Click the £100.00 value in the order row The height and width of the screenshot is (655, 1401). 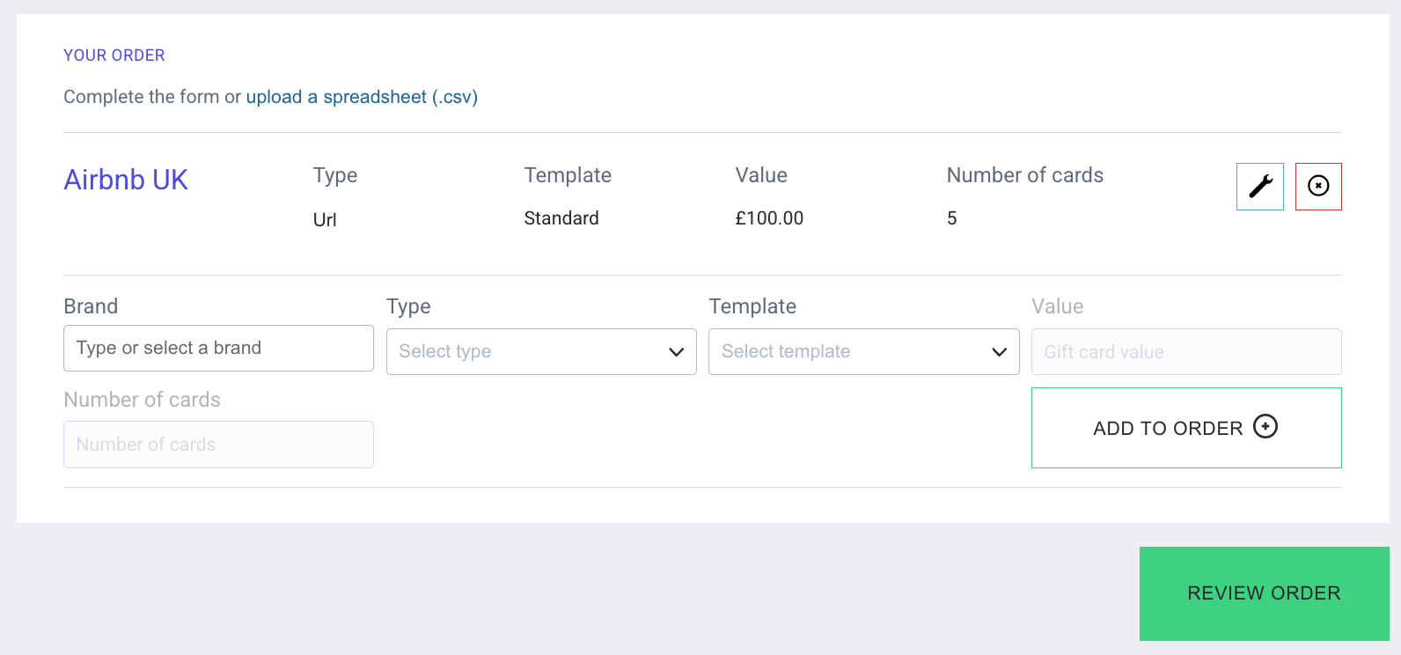[769, 218]
